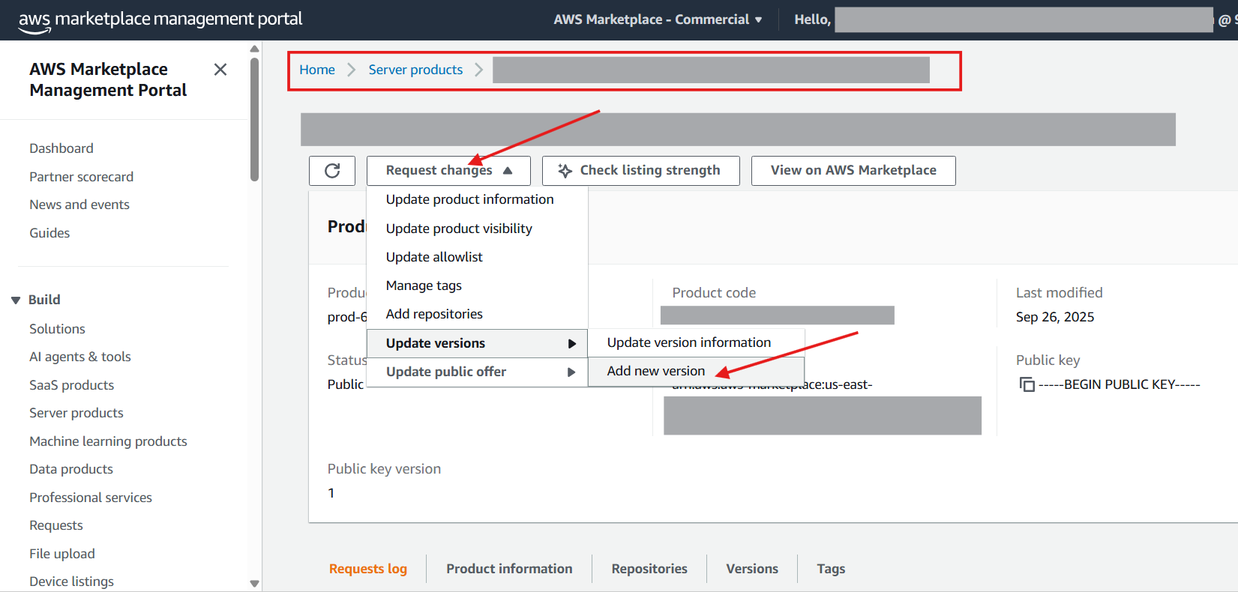Choose Update product visibility
Viewport: 1238px width, 592px height.
coord(459,229)
